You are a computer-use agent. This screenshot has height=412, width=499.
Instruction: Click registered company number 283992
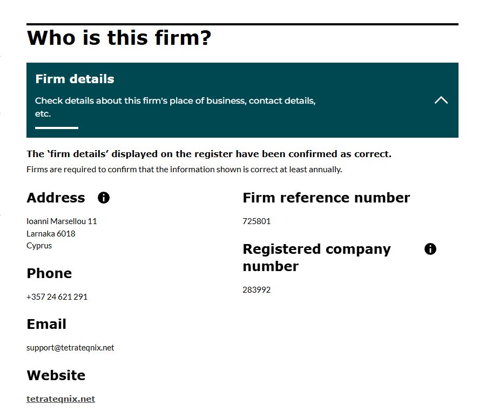257,290
